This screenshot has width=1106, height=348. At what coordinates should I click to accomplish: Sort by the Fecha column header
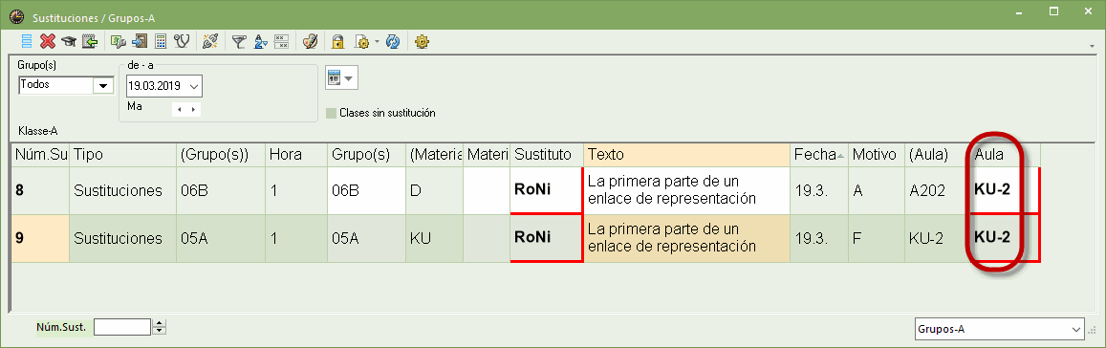[818, 154]
